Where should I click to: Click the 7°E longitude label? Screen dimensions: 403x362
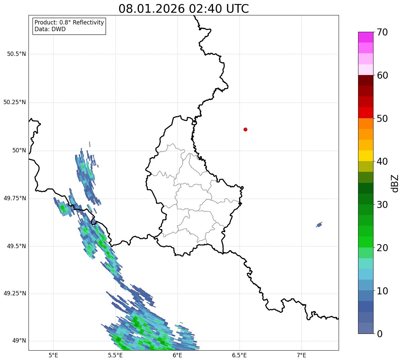click(301, 355)
